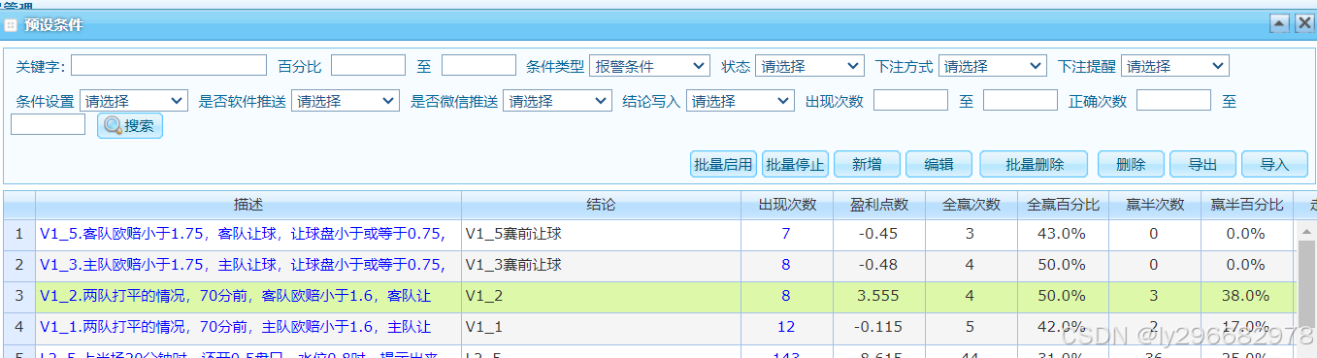Click the 盈利点数 value 3.555
Image resolution: width=1317 pixels, height=358 pixels.
pyautogui.click(x=878, y=296)
